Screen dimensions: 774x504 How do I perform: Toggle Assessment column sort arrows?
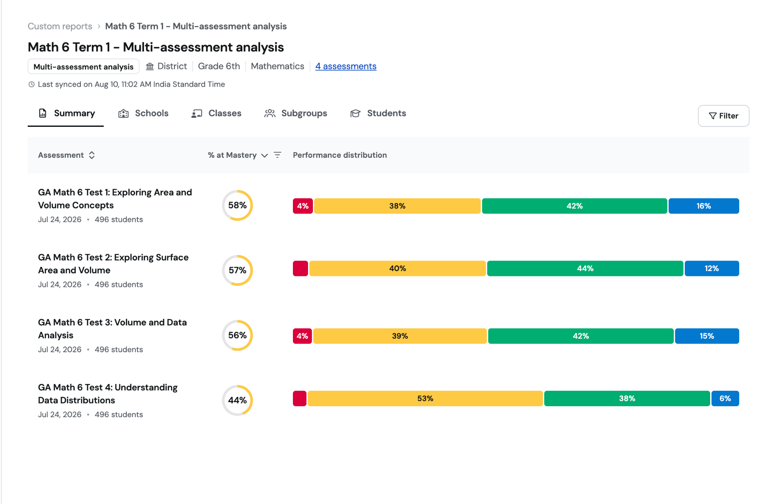[92, 155]
